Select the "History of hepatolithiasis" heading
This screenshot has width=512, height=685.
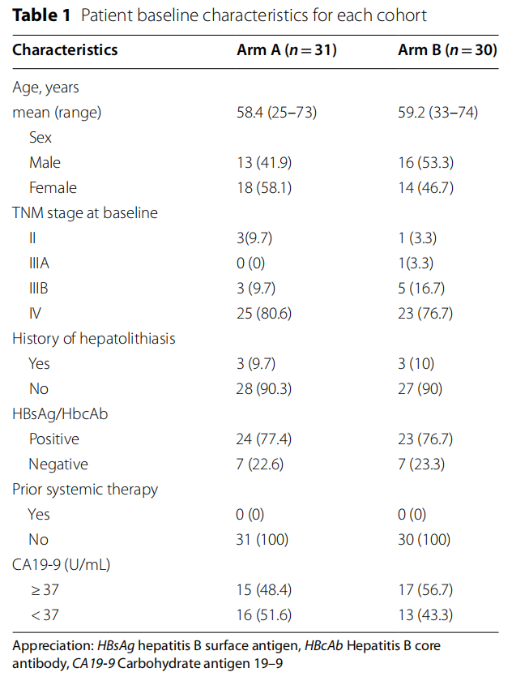coord(93,339)
